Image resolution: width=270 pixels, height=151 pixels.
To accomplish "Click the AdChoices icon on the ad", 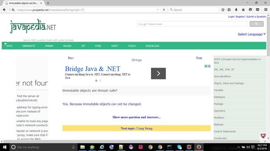I will pos(206,66).
